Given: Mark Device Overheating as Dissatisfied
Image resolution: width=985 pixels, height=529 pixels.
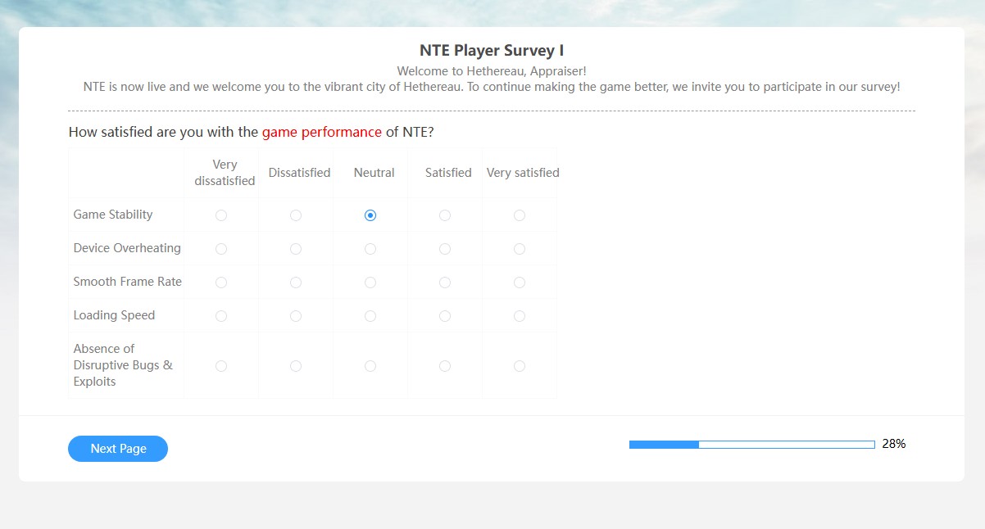Looking at the screenshot, I should point(296,249).
